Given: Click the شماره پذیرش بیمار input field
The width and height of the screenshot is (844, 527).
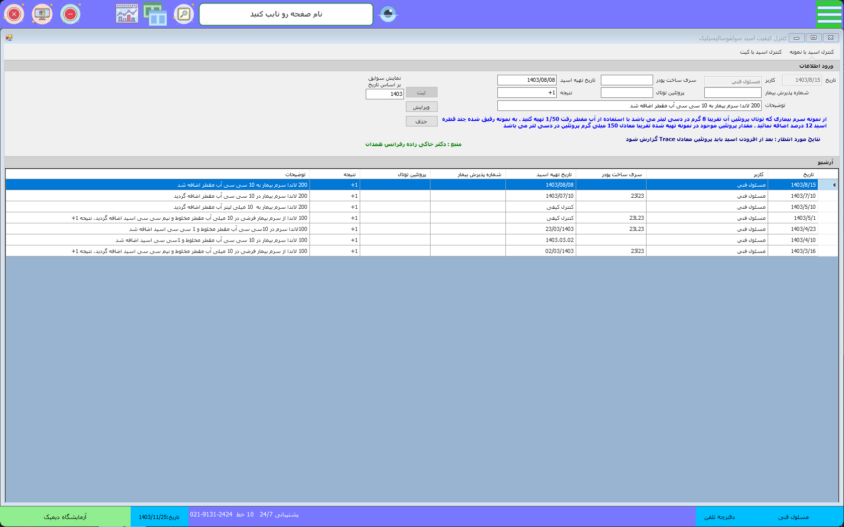Looking at the screenshot, I should tap(732, 93).
